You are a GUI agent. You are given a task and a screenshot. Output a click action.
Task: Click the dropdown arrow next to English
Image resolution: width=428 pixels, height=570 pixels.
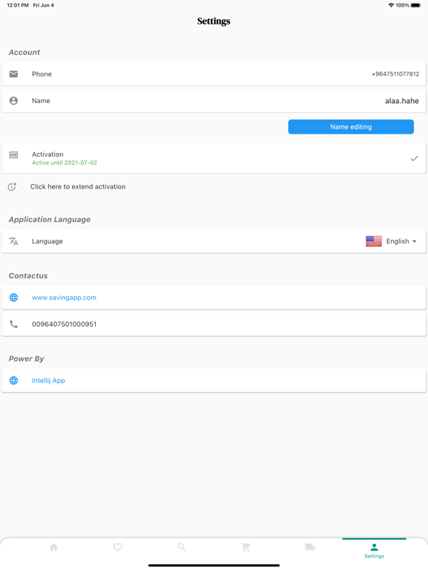click(x=414, y=241)
